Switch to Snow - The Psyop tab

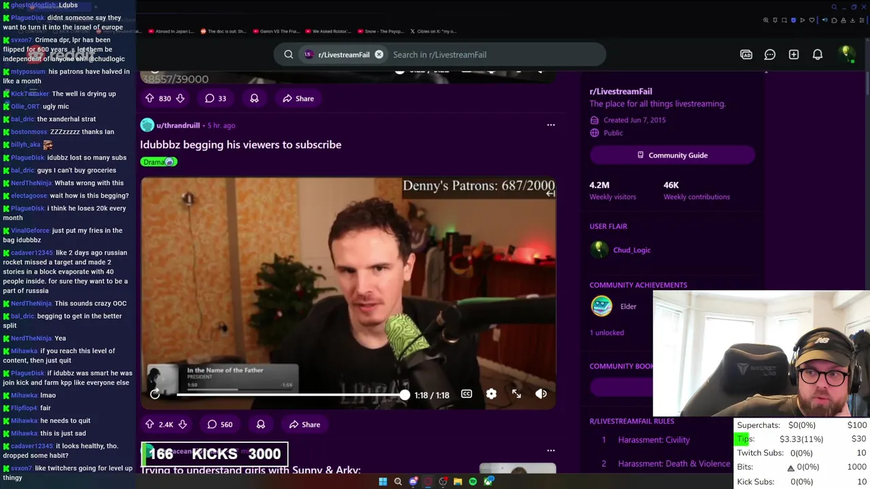pyautogui.click(x=379, y=31)
